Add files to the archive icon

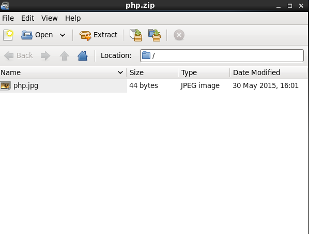(x=136, y=35)
